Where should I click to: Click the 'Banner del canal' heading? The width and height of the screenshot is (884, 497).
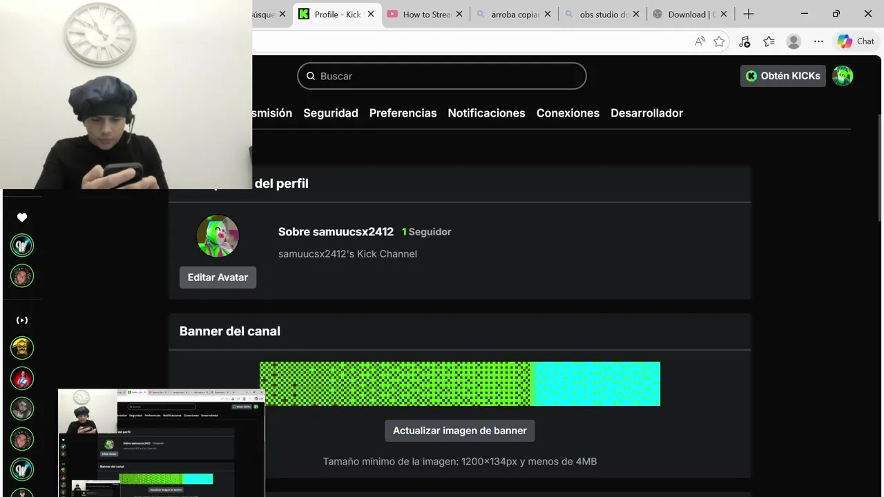[x=230, y=331]
